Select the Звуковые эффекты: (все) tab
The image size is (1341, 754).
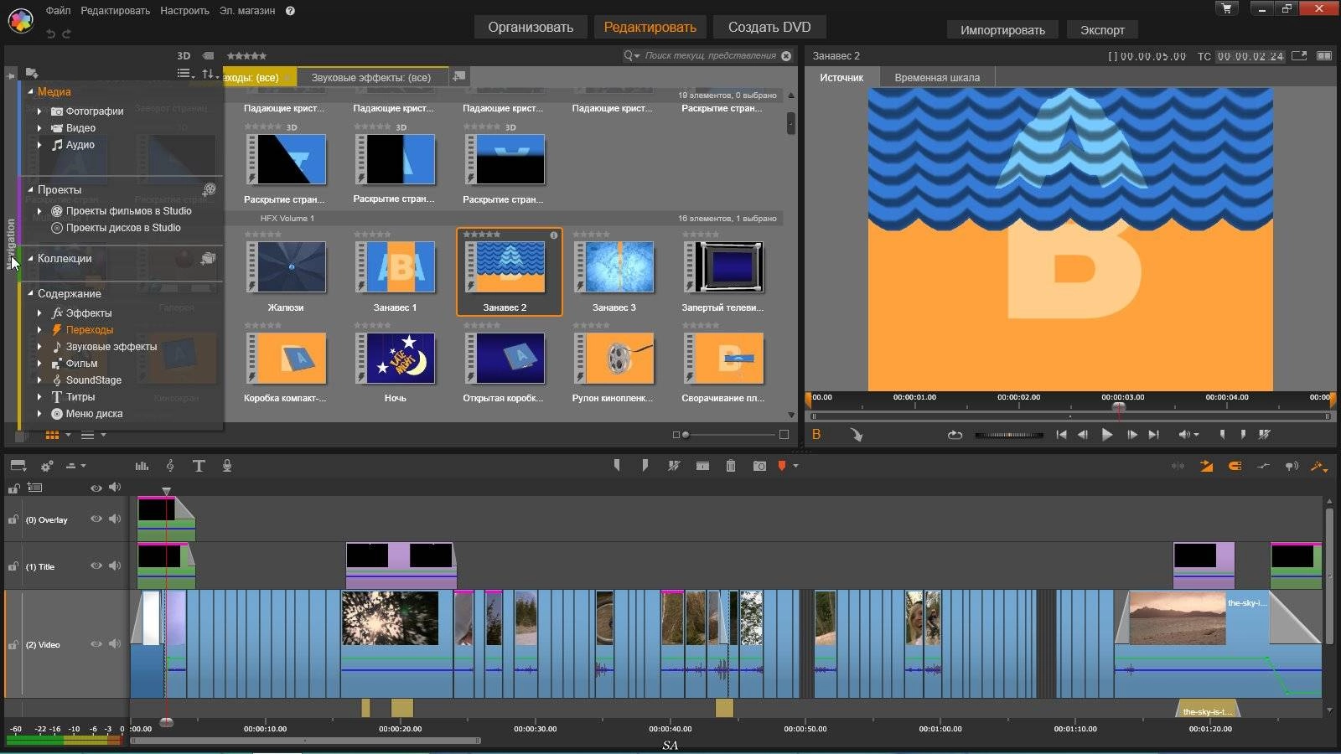click(x=371, y=77)
